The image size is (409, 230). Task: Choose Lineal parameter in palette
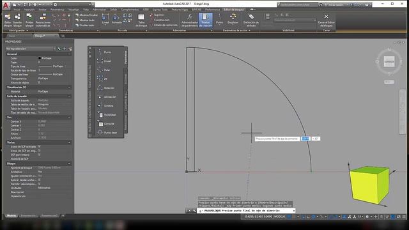[104, 61]
